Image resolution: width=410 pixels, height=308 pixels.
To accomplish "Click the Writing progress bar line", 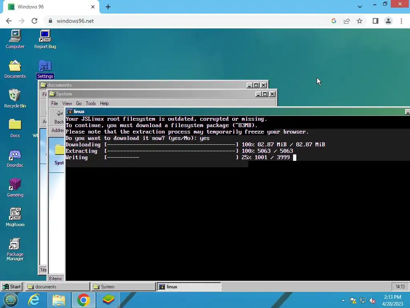I will pos(177,157).
